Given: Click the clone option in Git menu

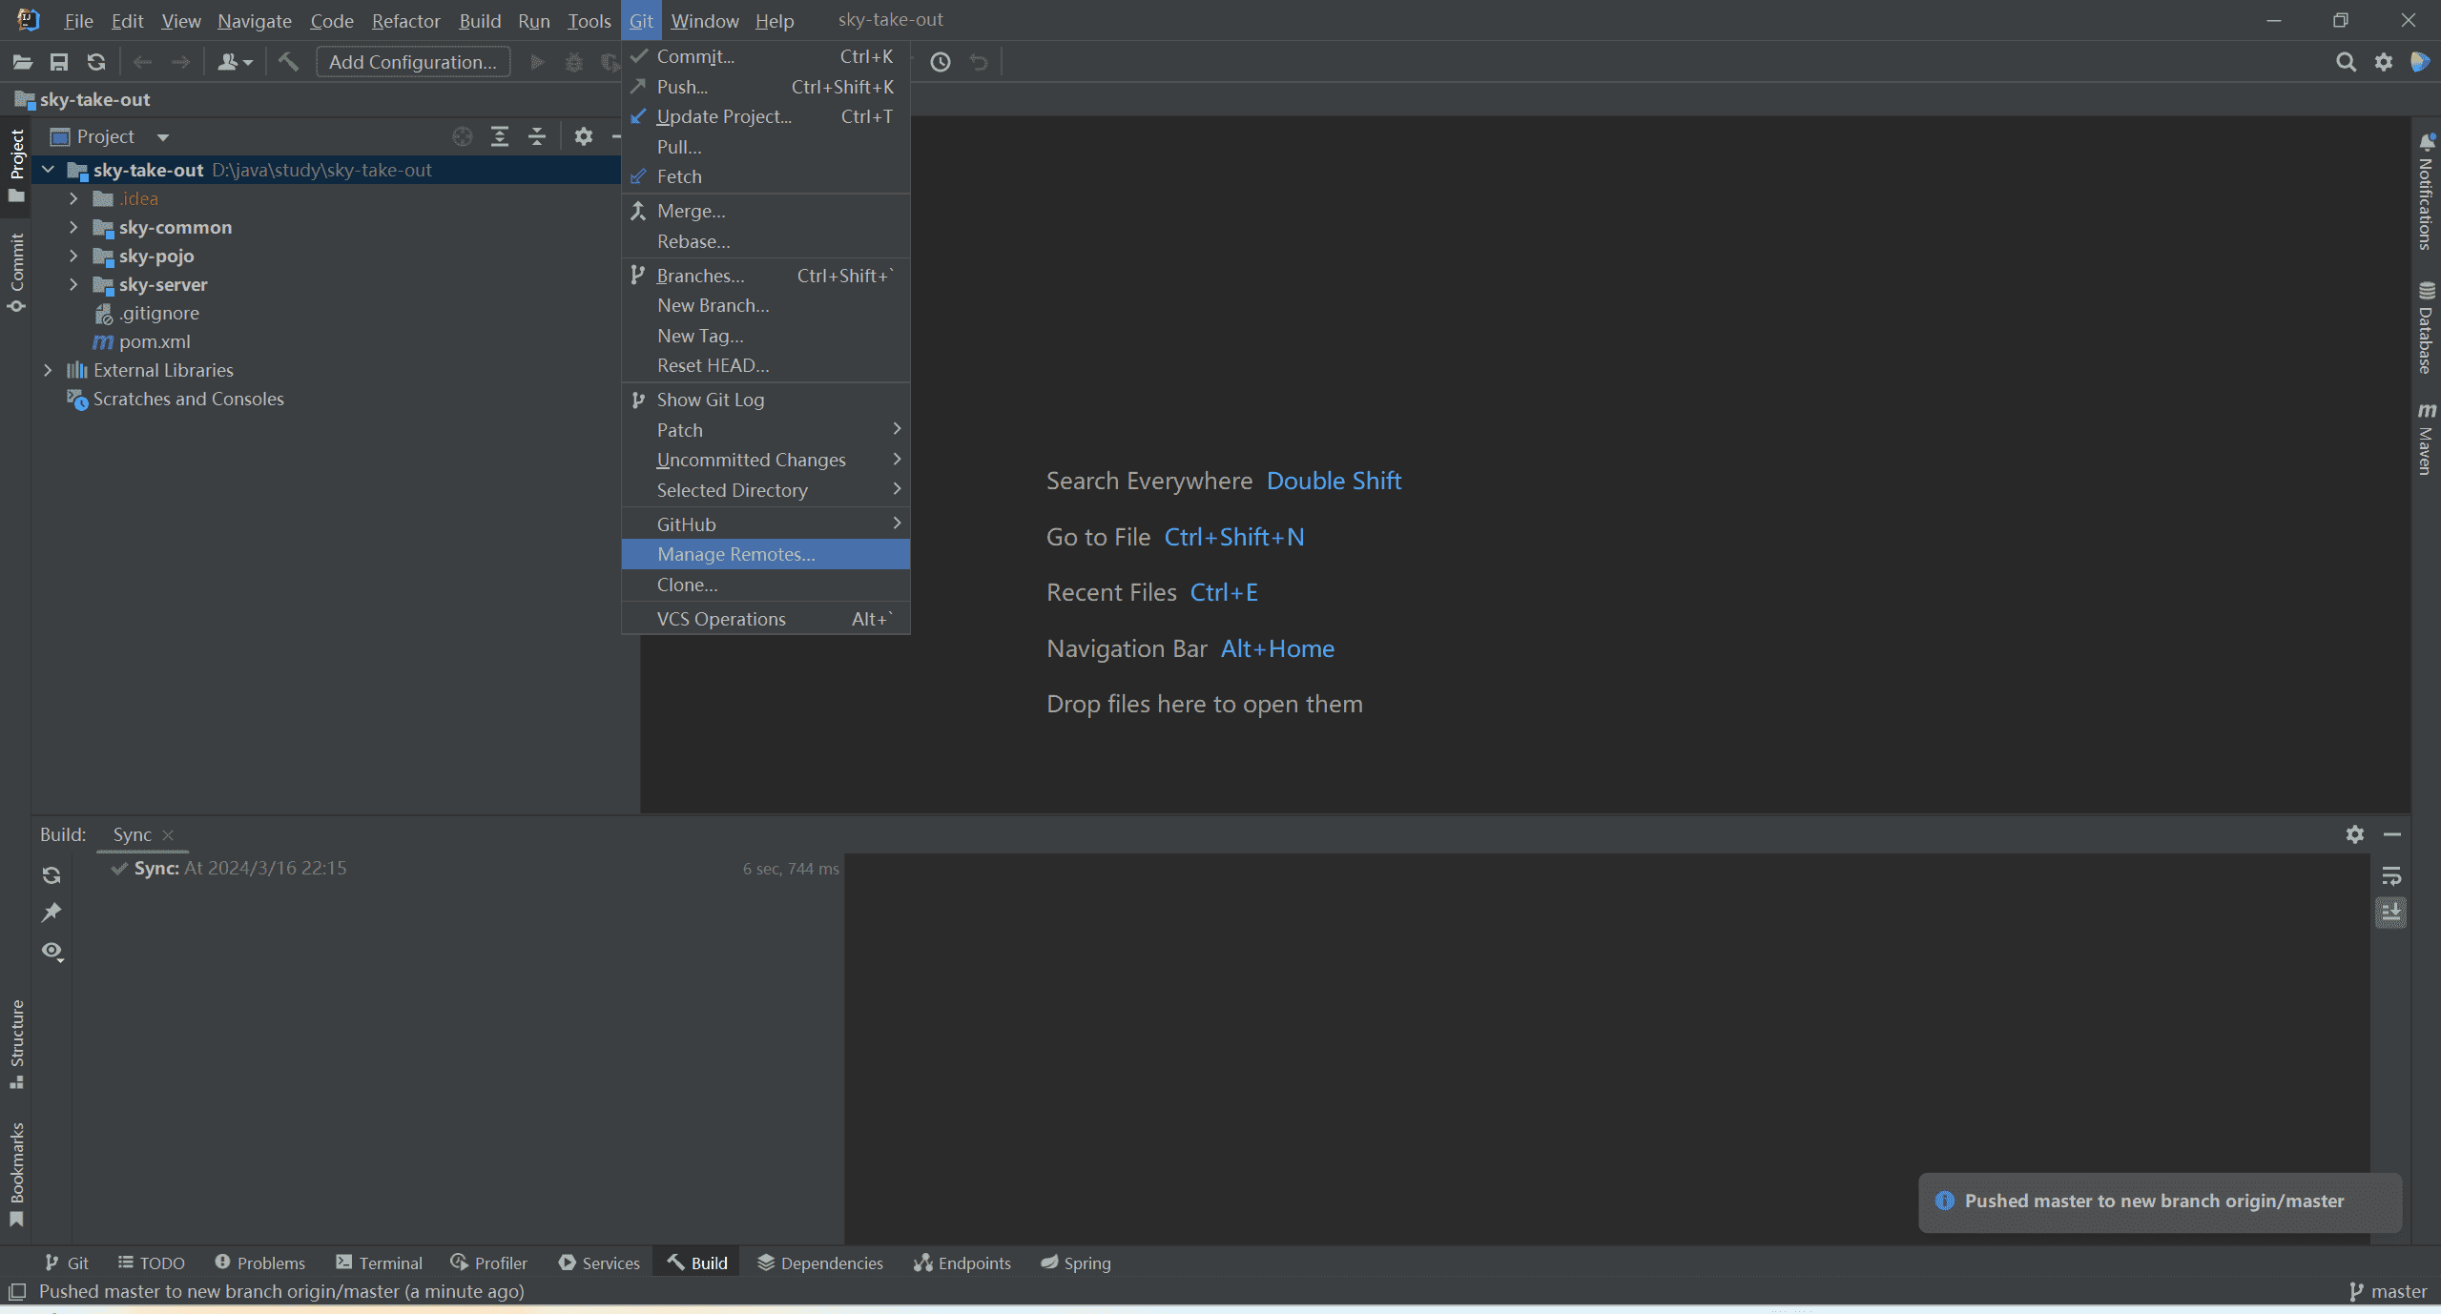Looking at the screenshot, I should [688, 585].
